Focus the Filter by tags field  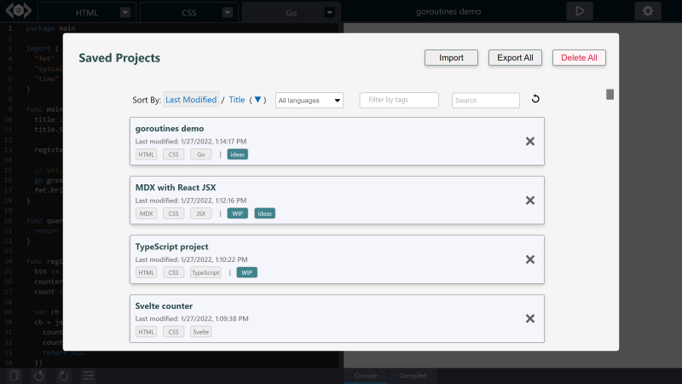[x=399, y=101]
